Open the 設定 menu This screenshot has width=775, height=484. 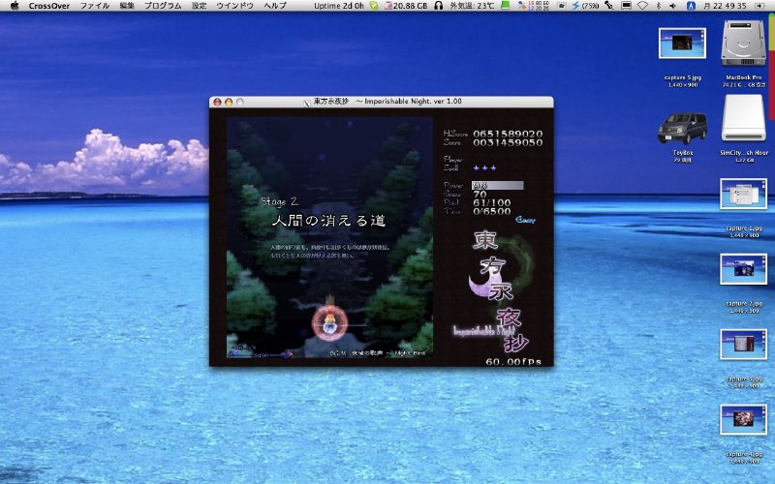199,6
